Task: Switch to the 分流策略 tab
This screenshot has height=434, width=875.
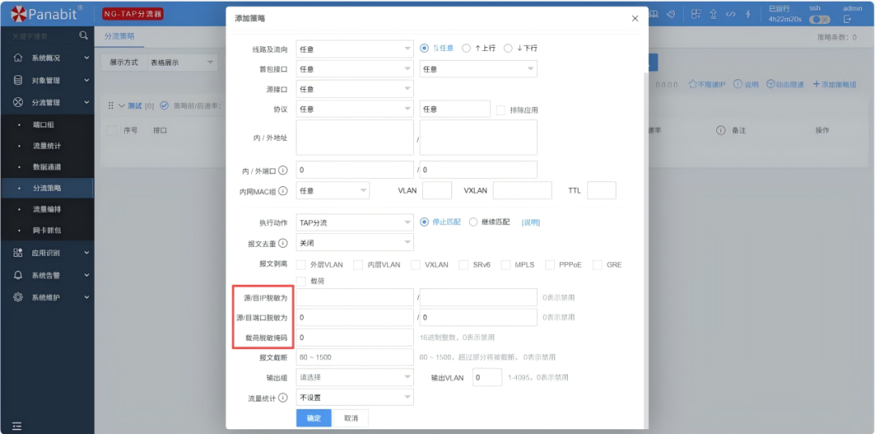Action: click(x=119, y=36)
